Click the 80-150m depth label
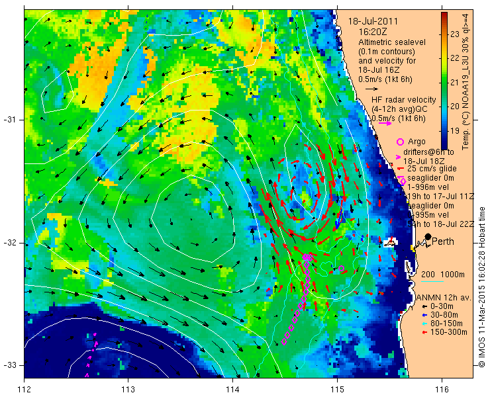The height and width of the screenshot is (397, 490). click(446, 324)
